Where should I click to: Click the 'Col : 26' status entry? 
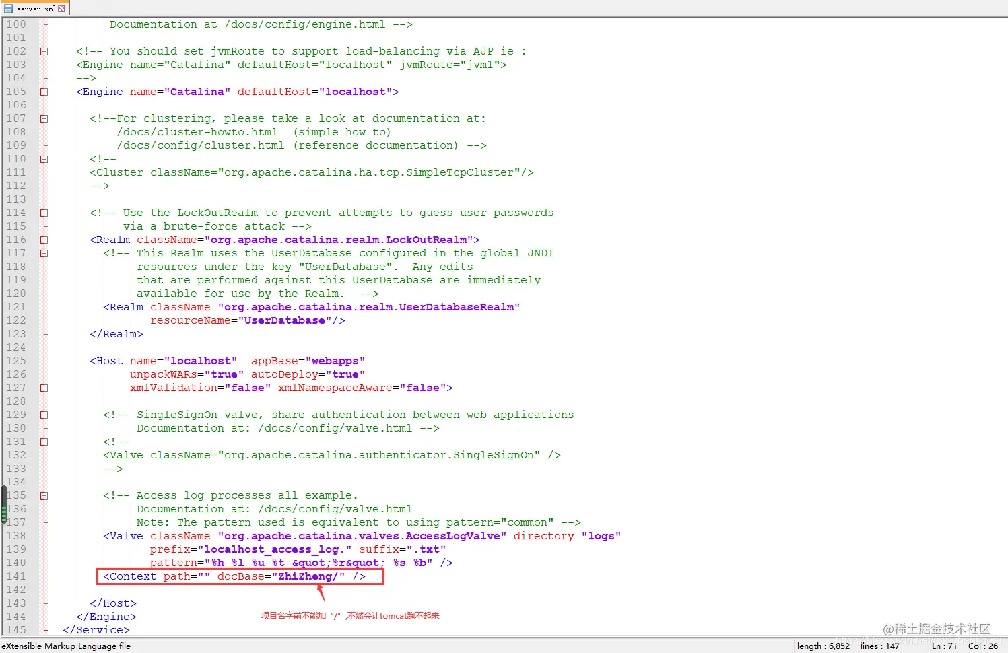(x=983, y=646)
